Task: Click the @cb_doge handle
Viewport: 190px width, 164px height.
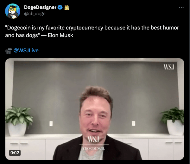Action: 35,14
